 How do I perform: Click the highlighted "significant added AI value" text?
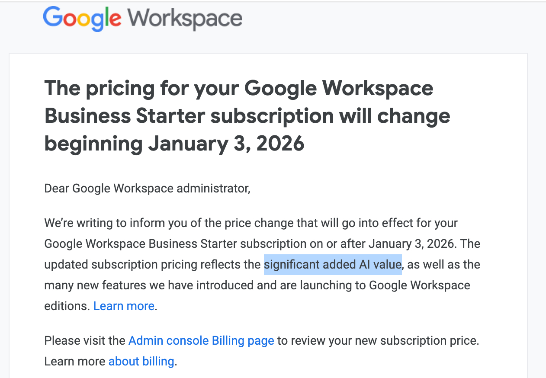[333, 264]
